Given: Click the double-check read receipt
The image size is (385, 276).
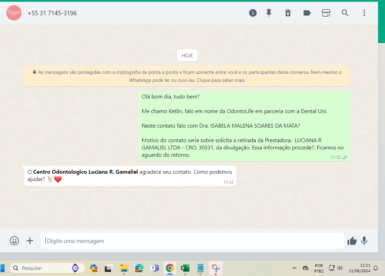Looking at the screenshot, I should 345,157.
